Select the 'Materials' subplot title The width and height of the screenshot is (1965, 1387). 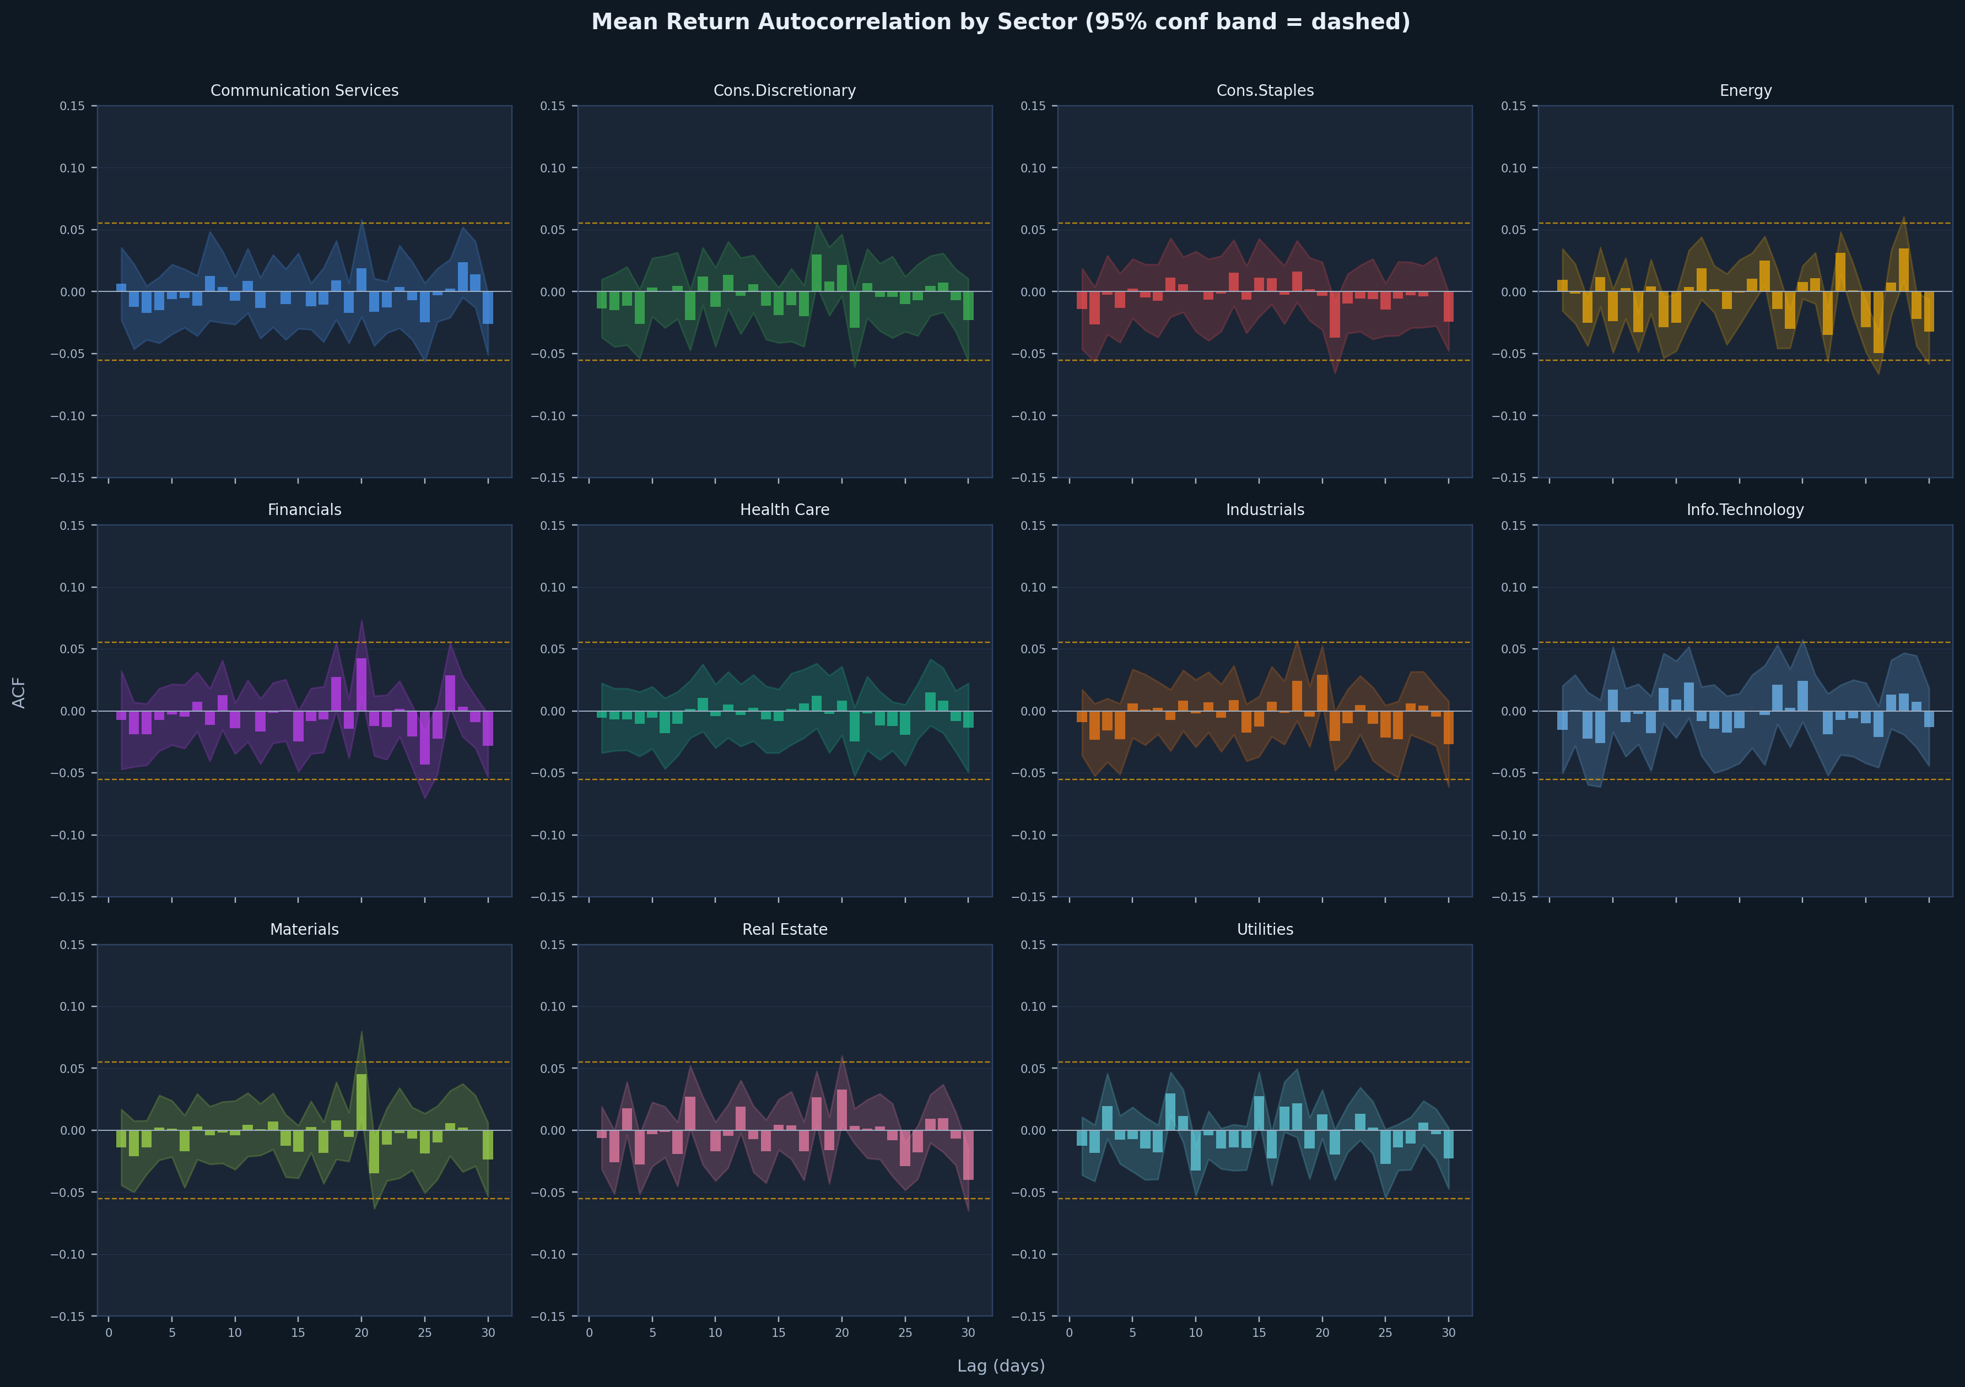305,929
